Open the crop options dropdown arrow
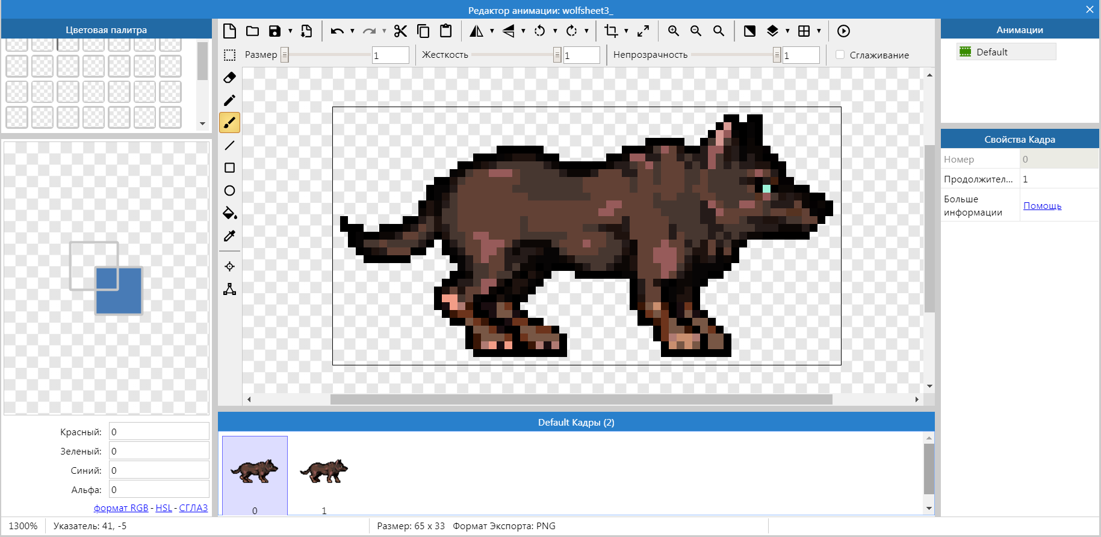Viewport: 1101px width, 537px height. (626, 31)
